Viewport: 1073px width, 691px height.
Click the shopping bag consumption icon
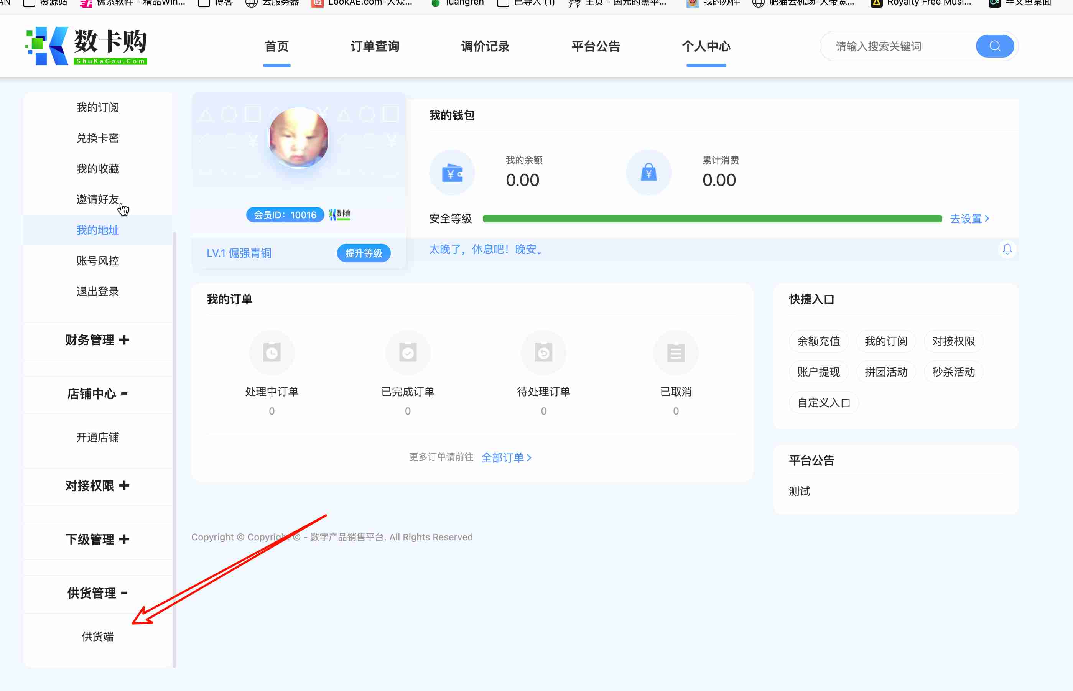[x=648, y=173]
